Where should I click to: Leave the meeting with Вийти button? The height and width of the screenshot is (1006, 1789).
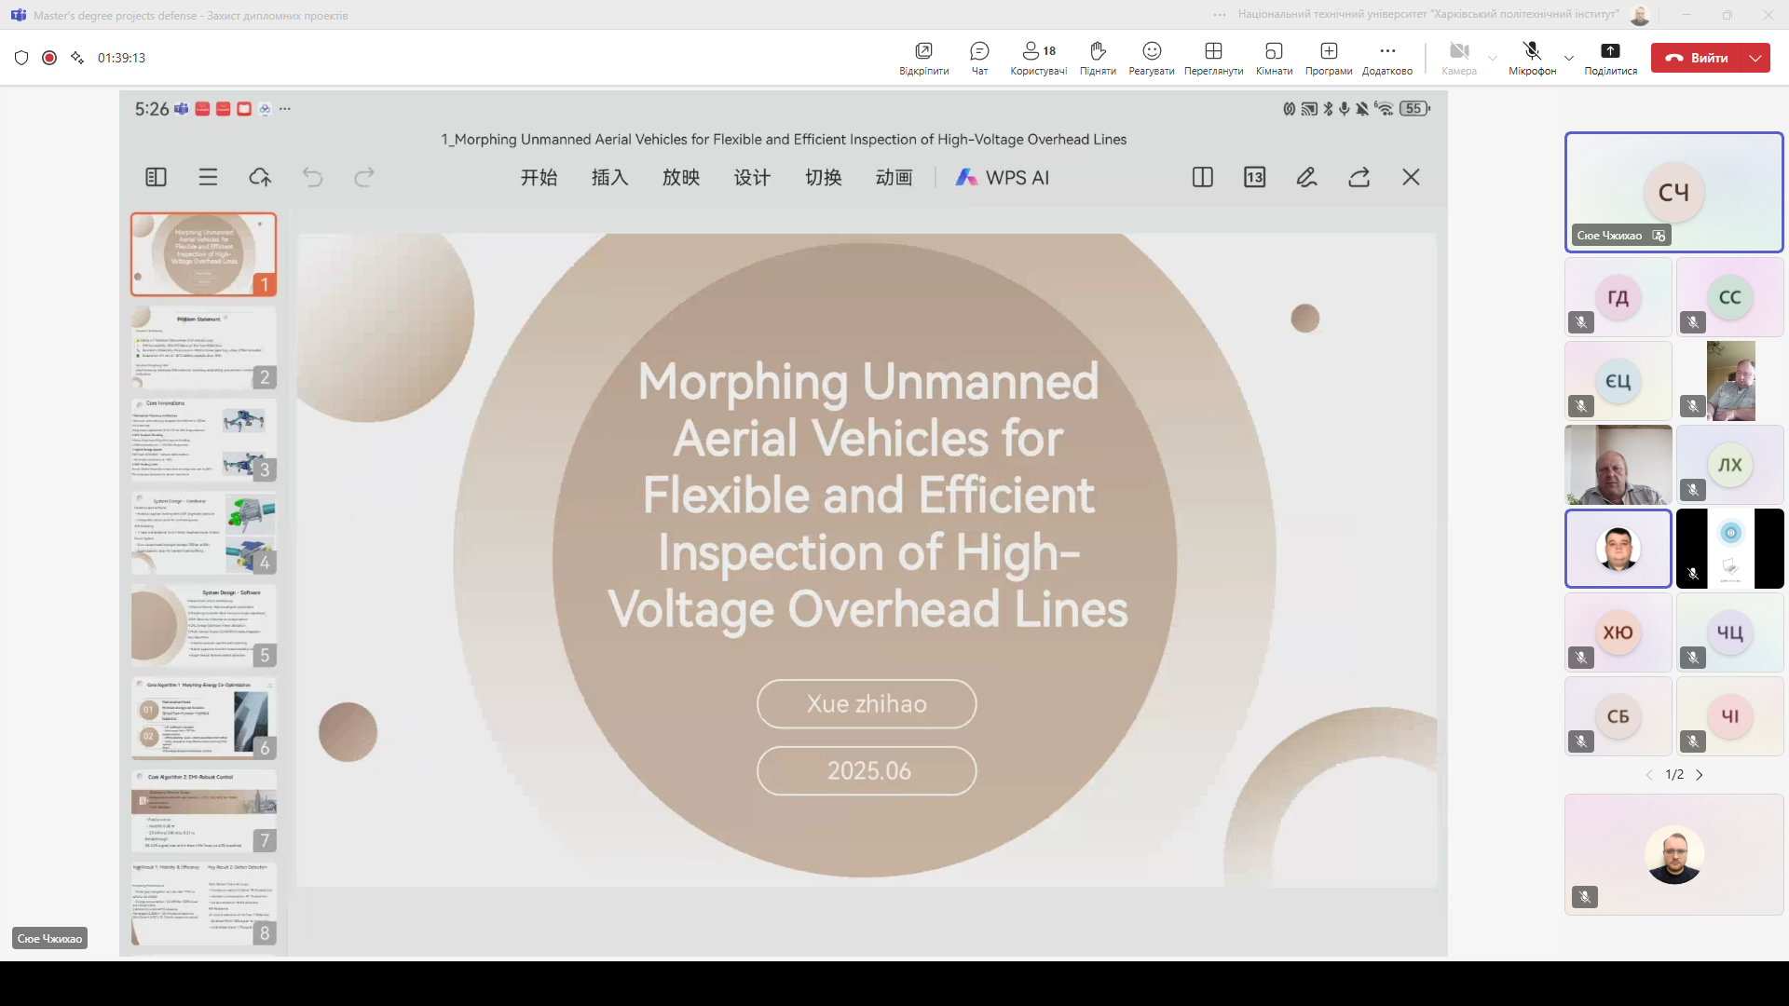click(1698, 58)
